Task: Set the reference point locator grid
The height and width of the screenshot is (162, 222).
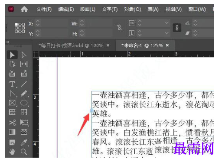Action: click(20, 28)
